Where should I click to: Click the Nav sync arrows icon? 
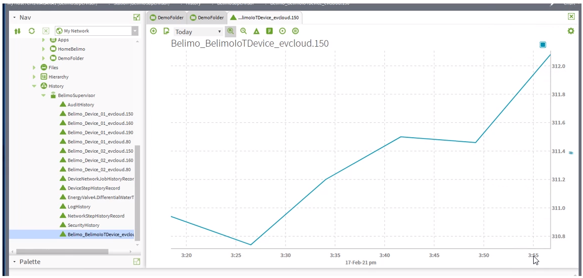[x=18, y=31]
